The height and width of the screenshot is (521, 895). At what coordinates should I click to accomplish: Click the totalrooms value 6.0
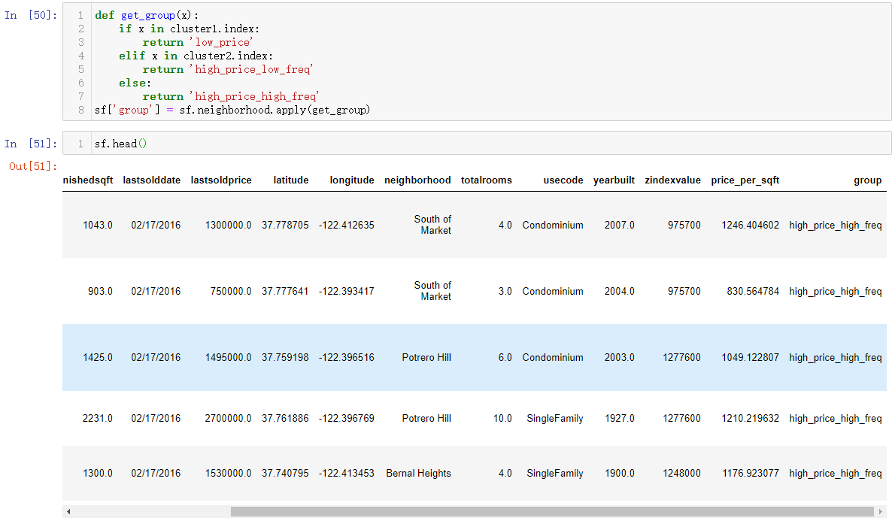click(x=505, y=358)
